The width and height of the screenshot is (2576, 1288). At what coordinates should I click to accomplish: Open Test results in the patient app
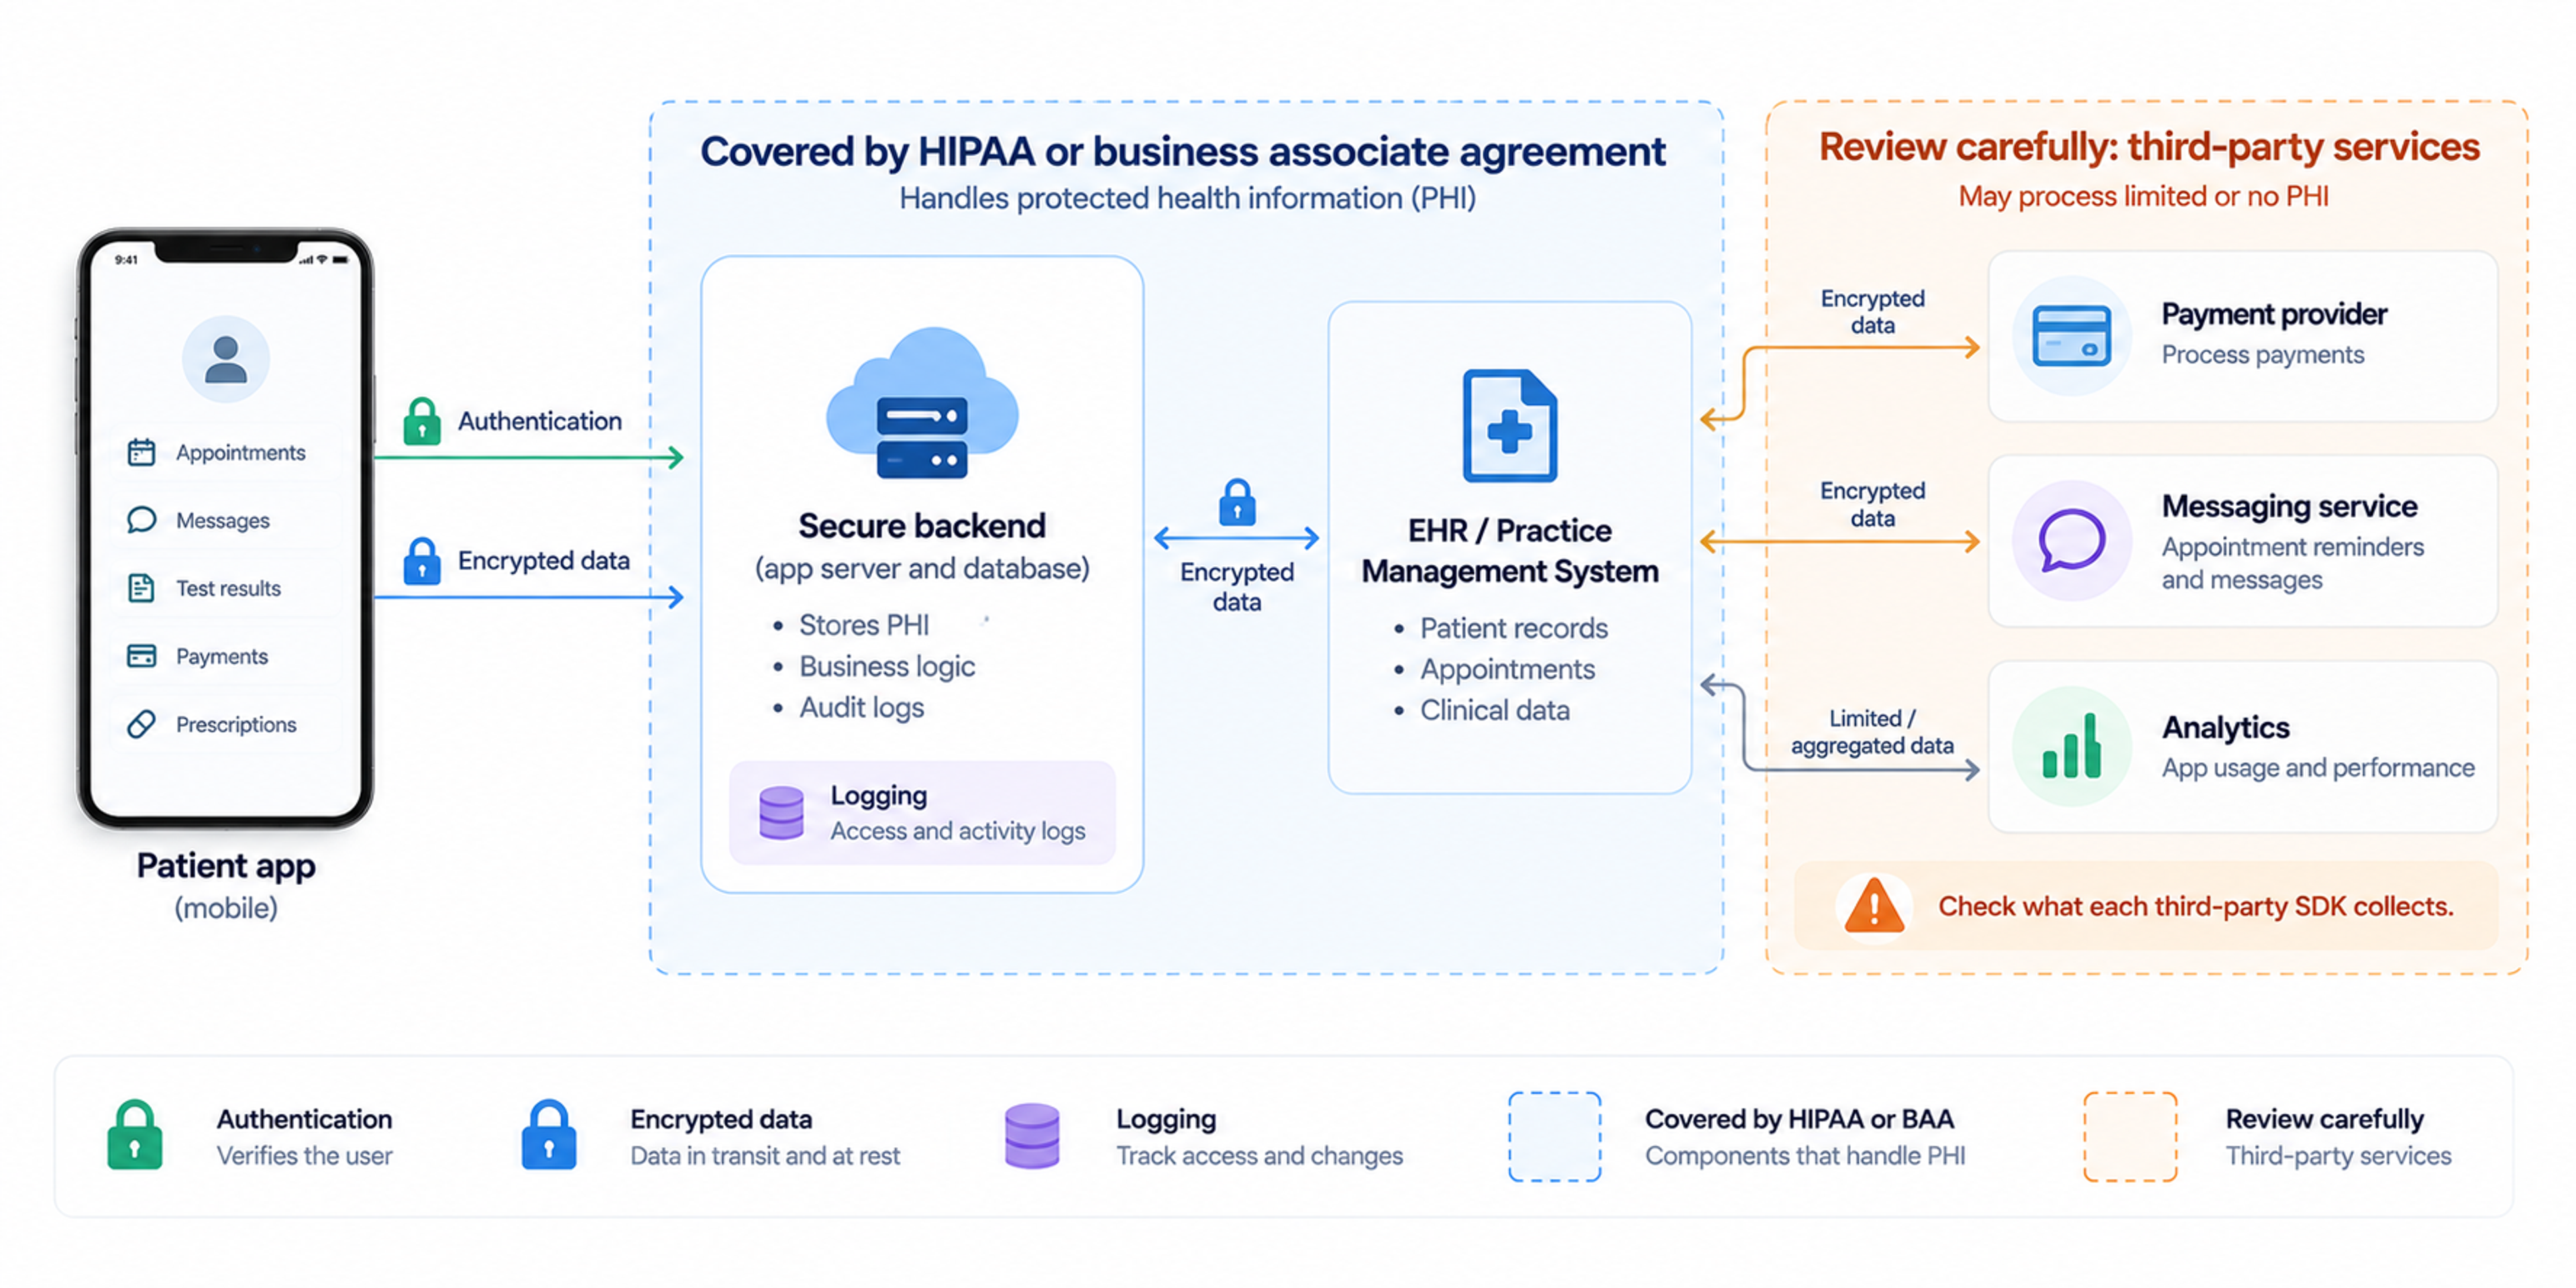[x=226, y=588]
